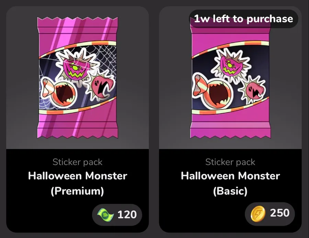
Task: Select the Premium sticker pack wrapper image
Action: click(77, 77)
